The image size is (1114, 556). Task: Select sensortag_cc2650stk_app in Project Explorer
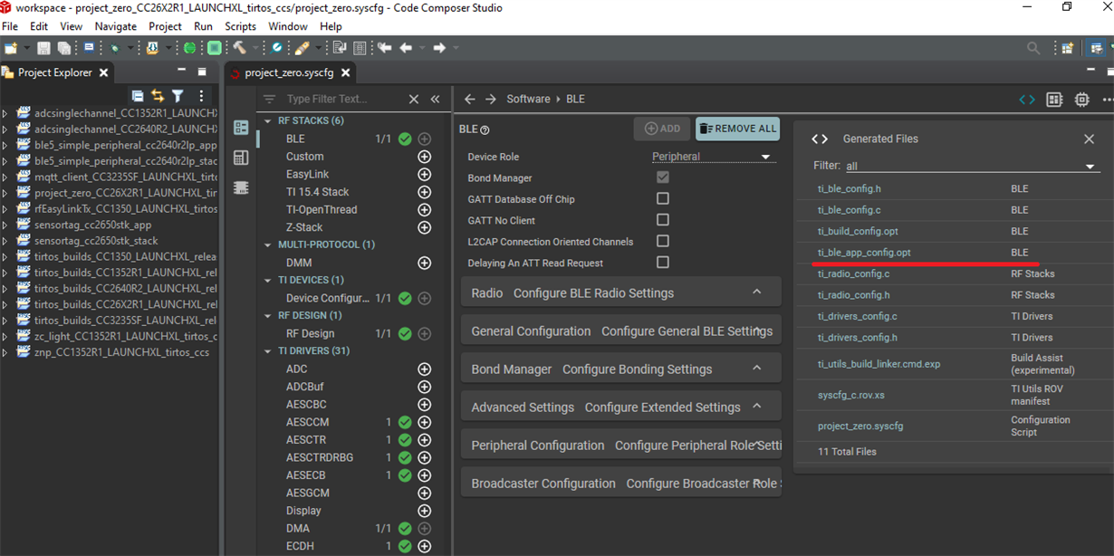click(x=92, y=225)
